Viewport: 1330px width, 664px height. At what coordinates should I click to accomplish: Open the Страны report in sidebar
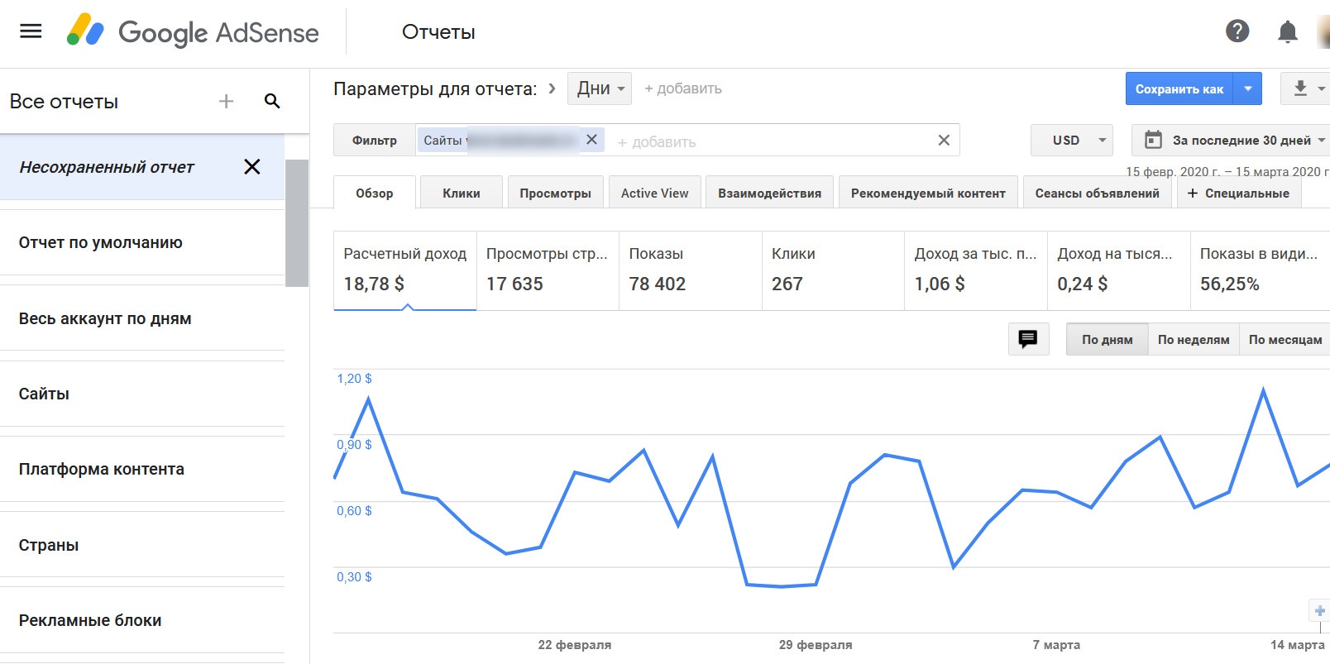click(x=49, y=545)
